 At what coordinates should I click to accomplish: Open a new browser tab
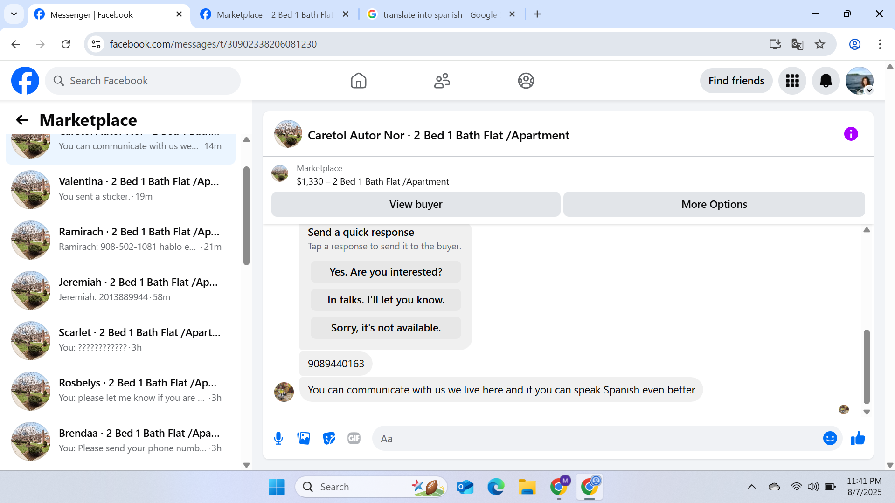point(537,14)
